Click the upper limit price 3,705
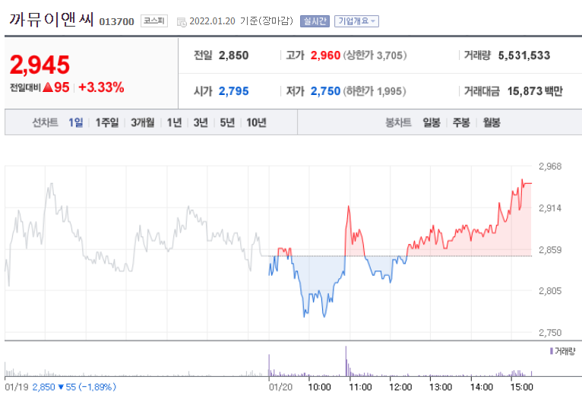 tap(390, 55)
